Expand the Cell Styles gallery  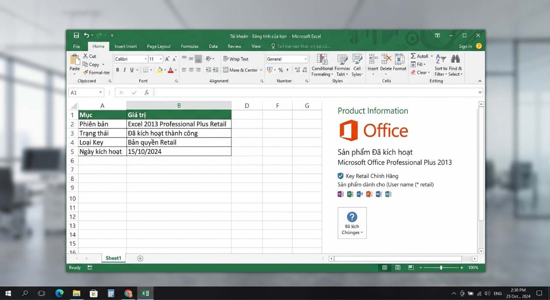[x=357, y=65]
